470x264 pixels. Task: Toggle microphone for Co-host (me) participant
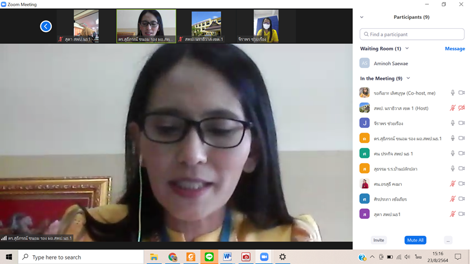point(452,93)
